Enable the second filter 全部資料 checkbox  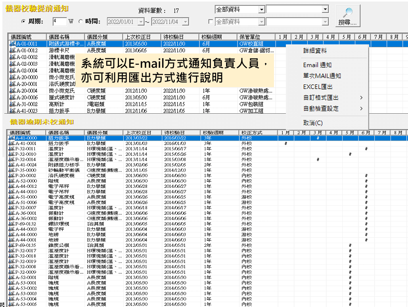[x=211, y=22]
